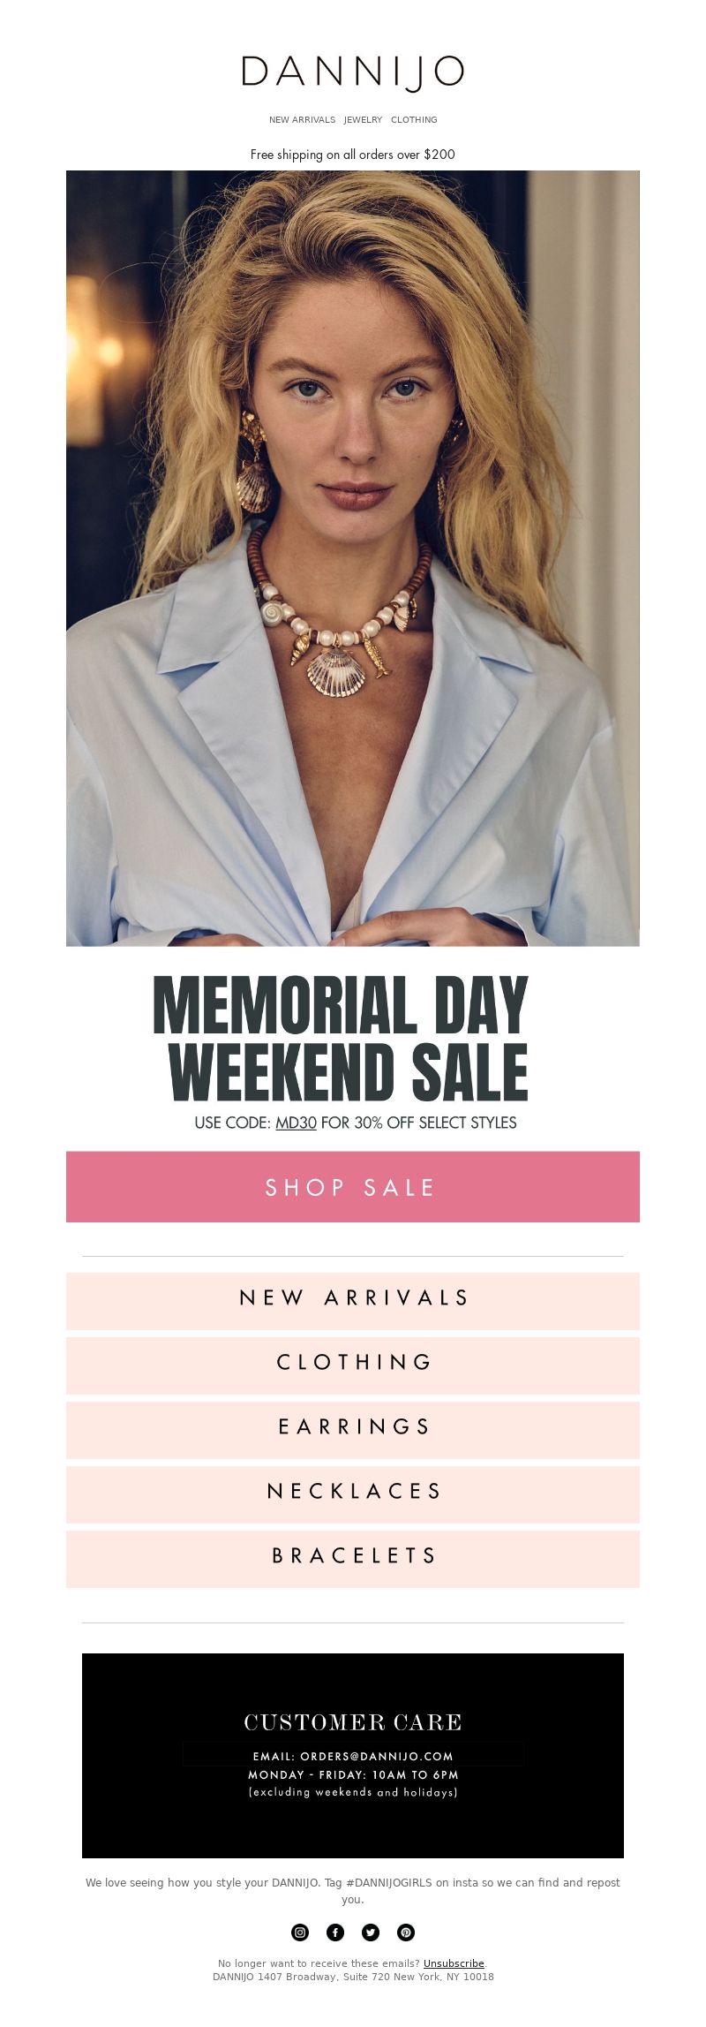Open the Earrings category banner
This screenshot has height=2027, width=706.
[353, 1429]
